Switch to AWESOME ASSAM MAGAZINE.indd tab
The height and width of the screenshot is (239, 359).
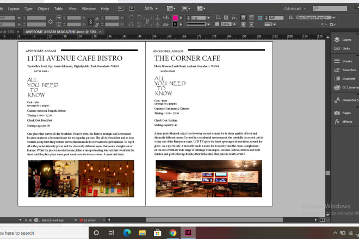(61, 32)
